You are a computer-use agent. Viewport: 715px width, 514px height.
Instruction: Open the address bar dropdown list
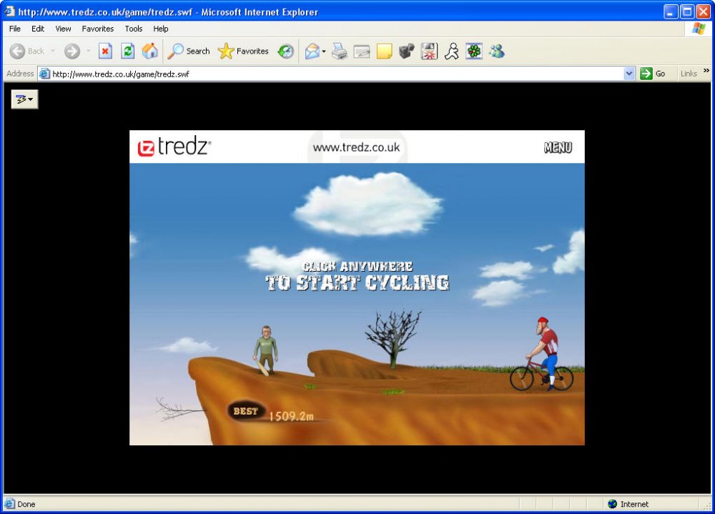click(x=629, y=74)
